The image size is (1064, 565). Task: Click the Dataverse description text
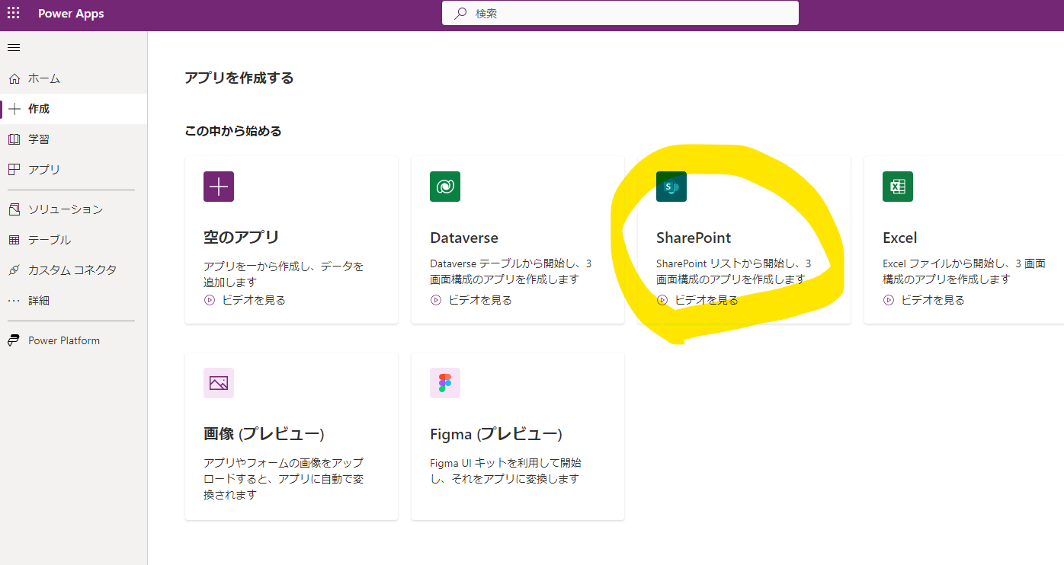(511, 272)
